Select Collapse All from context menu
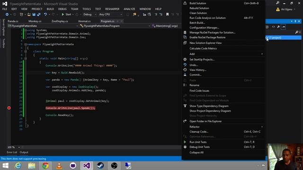This screenshot has width=303, height=170. pos(223,153)
